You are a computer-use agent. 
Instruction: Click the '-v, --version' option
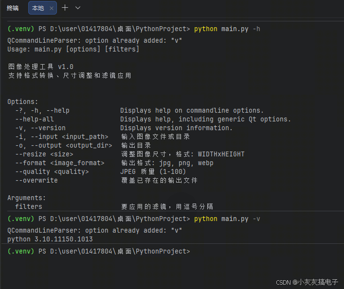tap(40, 128)
